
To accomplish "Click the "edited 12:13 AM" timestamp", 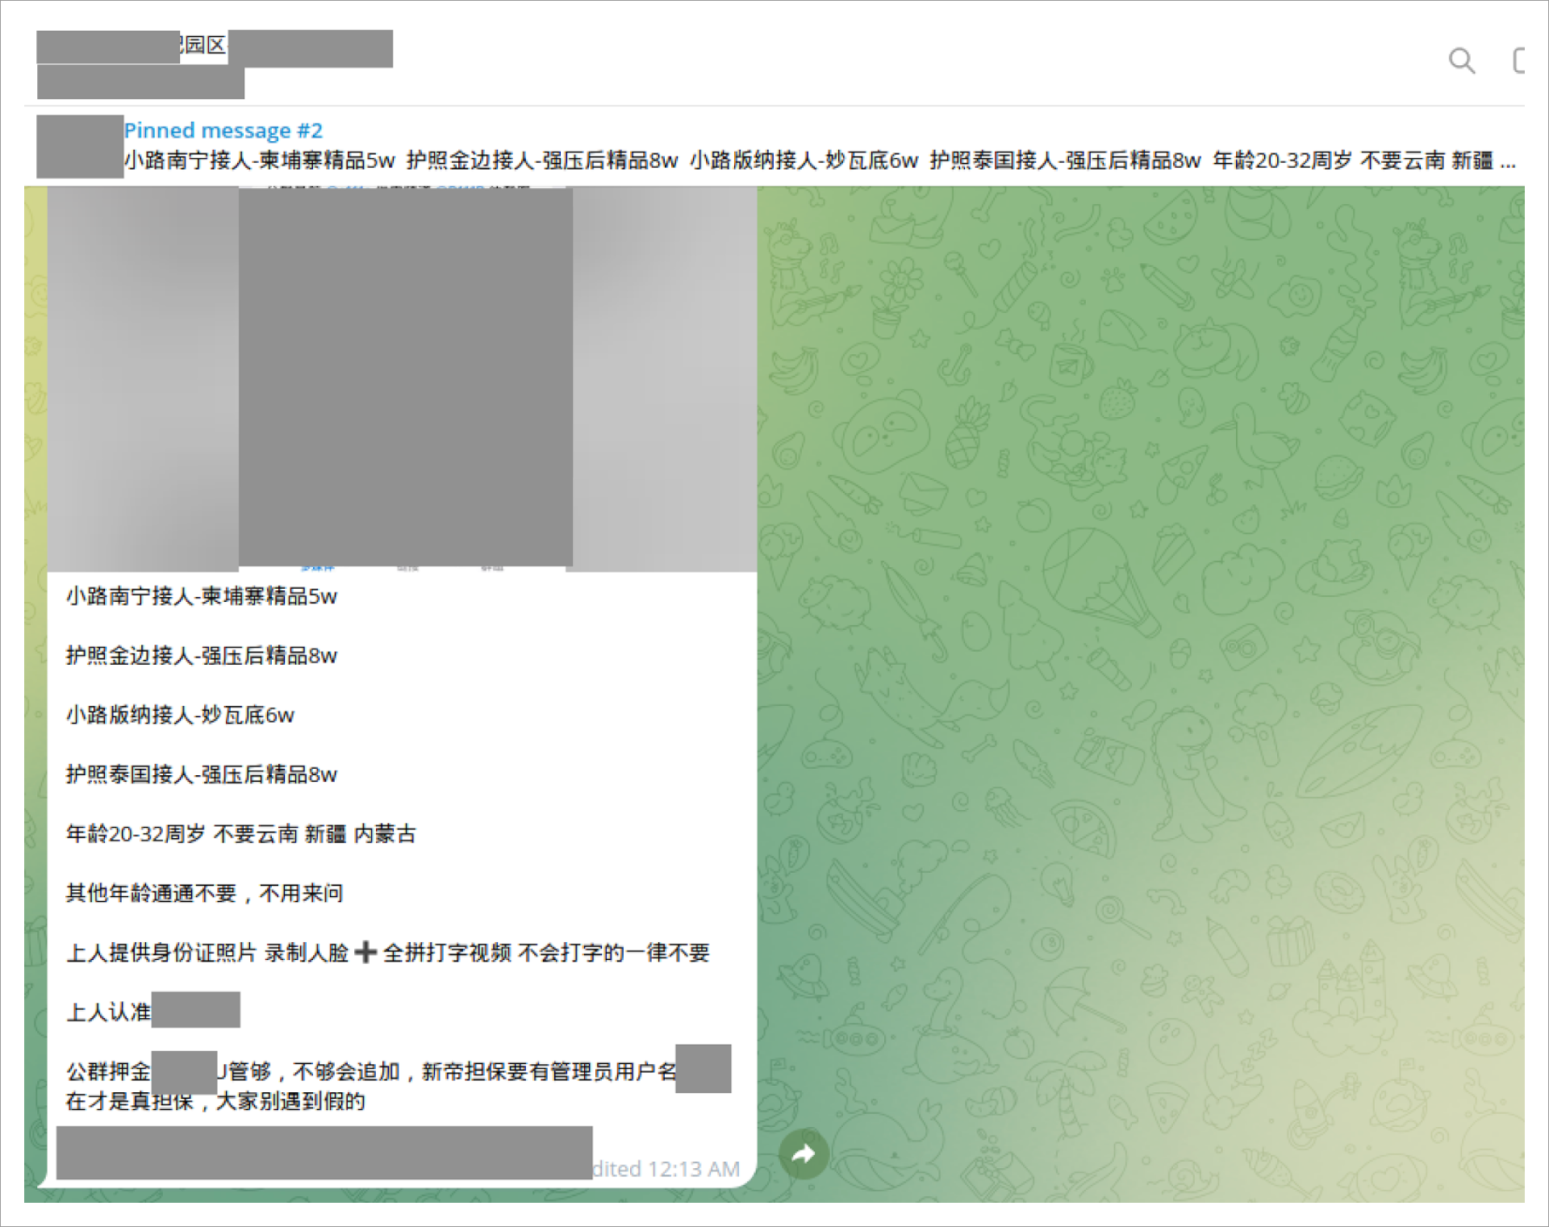I will (x=666, y=1169).
